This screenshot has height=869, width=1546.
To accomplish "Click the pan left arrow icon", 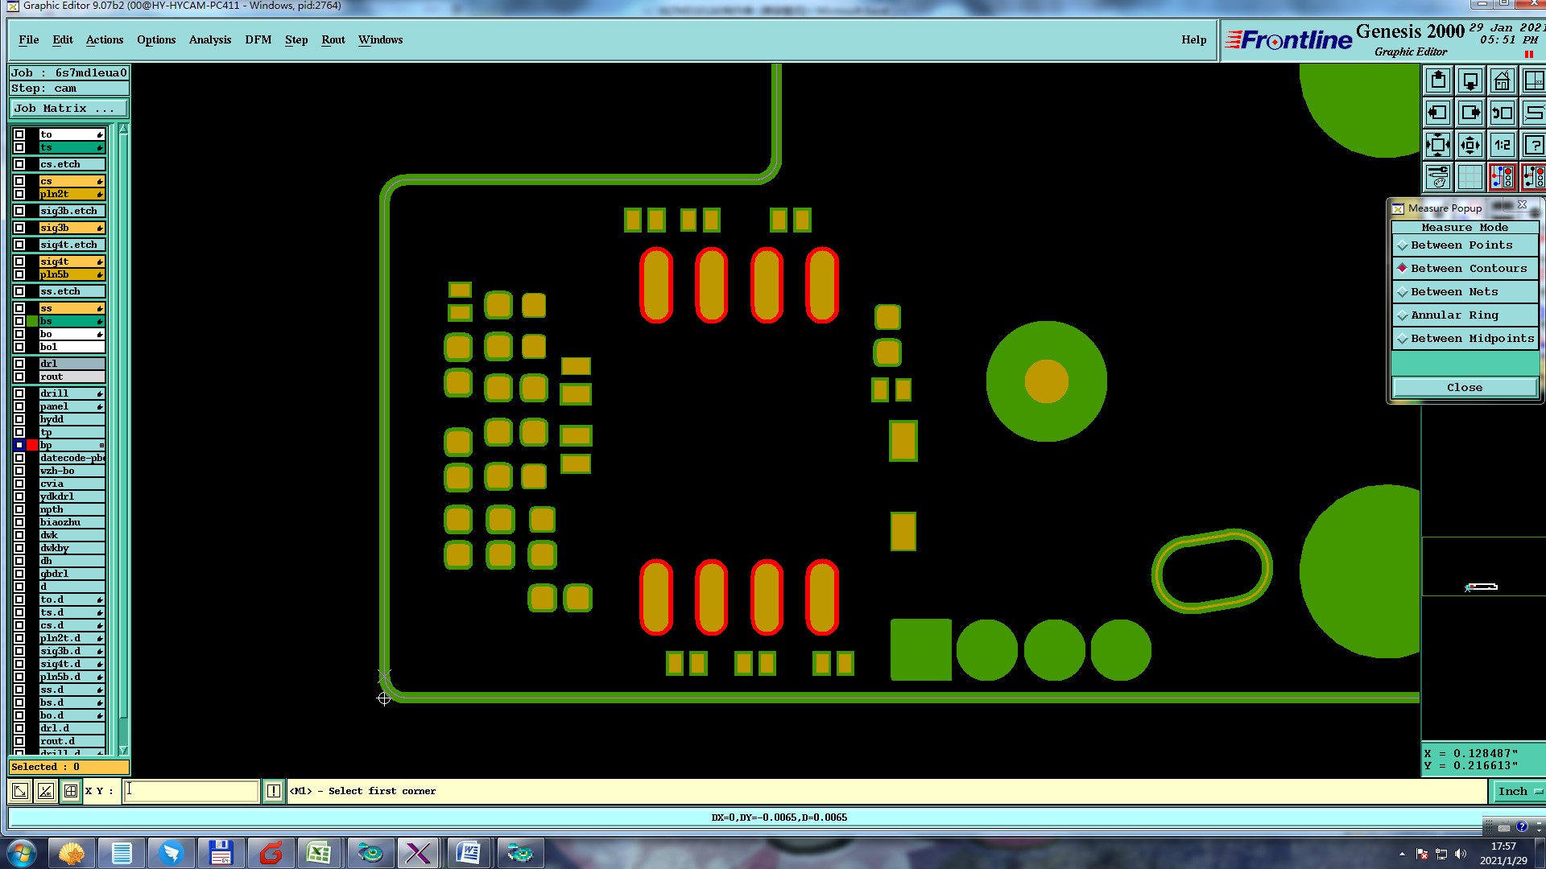I will pos(1437,113).
